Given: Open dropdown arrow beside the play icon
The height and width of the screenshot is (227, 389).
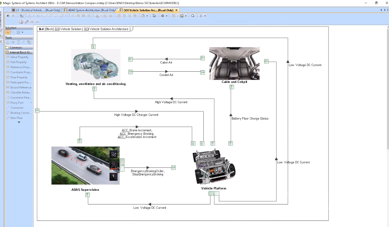Looking at the screenshot, I should tap(205, 16).
